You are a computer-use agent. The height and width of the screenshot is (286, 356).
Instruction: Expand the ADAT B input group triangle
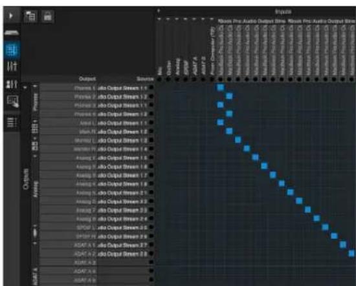[203, 19]
